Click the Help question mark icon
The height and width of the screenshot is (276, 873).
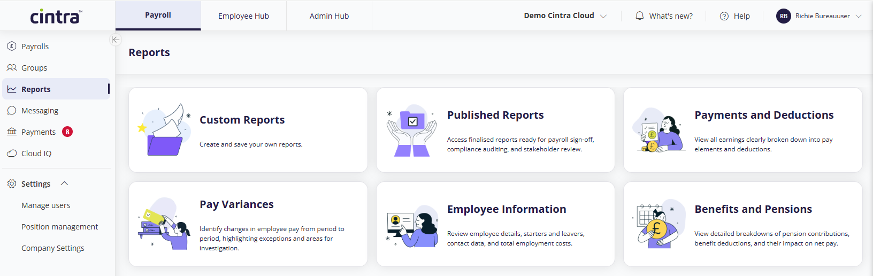click(724, 16)
